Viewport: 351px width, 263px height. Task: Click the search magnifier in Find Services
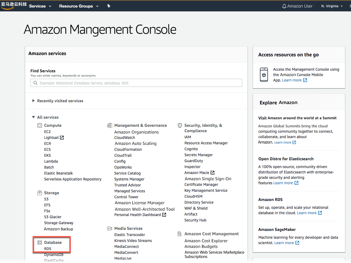click(35, 83)
